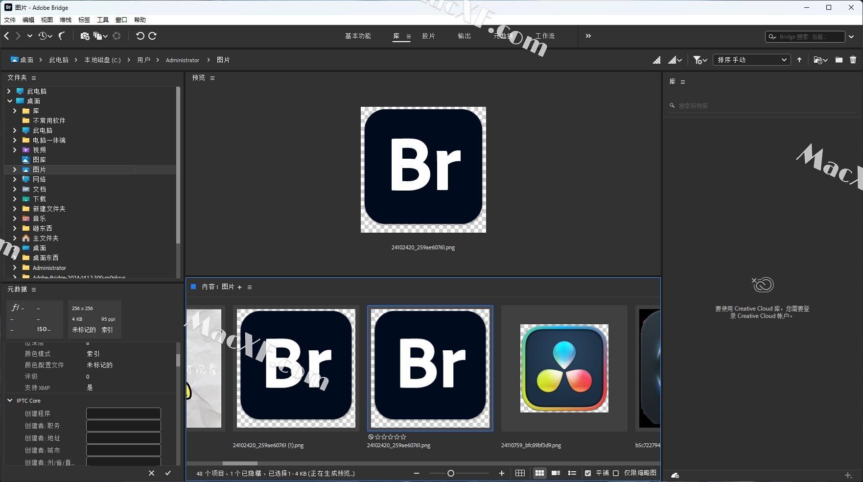Click 用户 in the path bar
Screen dimensions: 863x482
coord(143,60)
